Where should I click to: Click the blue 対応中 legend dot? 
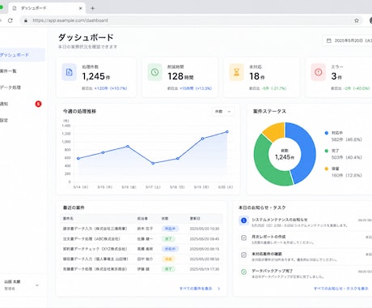point(327,133)
